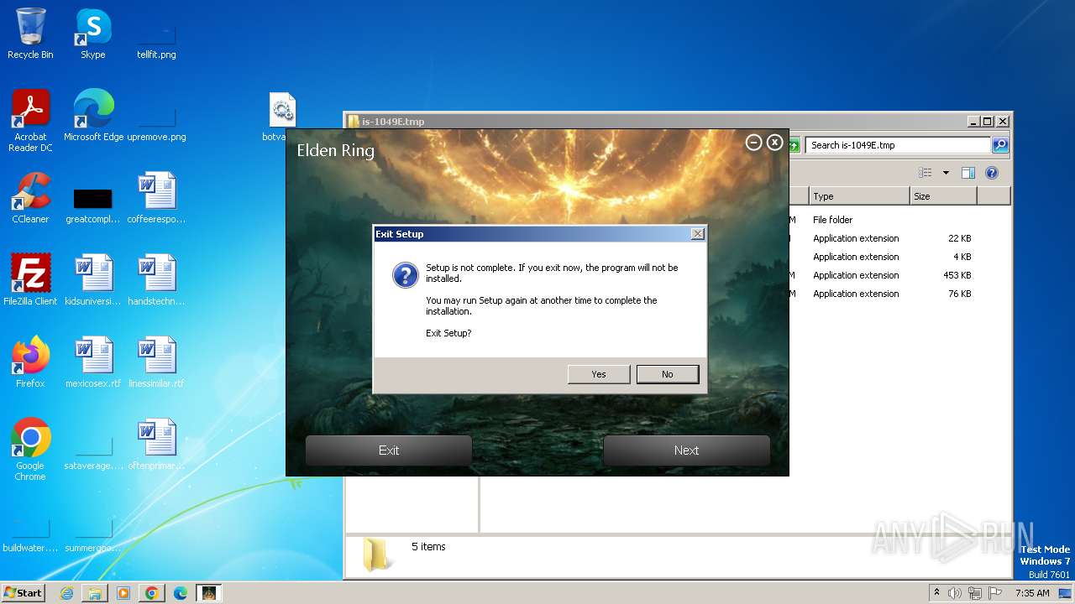Viewport: 1075px width, 604px height.
Task: Select the oftenprimar... Word document
Action: point(156,445)
